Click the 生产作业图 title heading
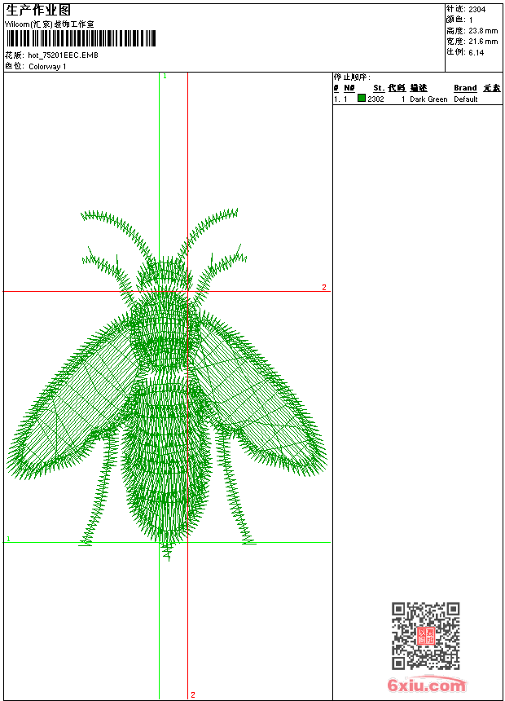 click(37, 10)
